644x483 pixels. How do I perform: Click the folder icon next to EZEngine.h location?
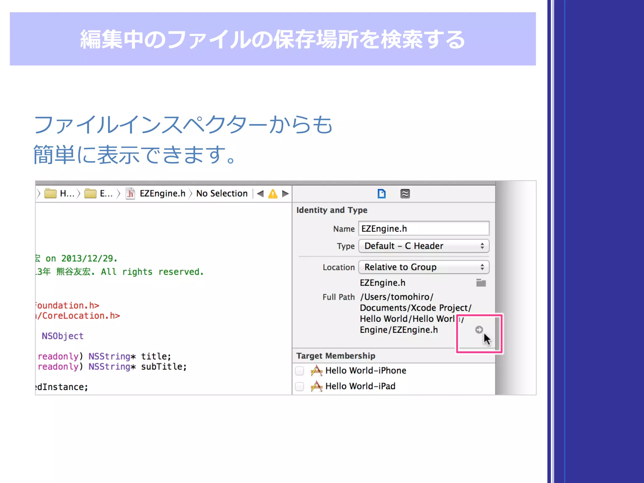[x=481, y=283]
